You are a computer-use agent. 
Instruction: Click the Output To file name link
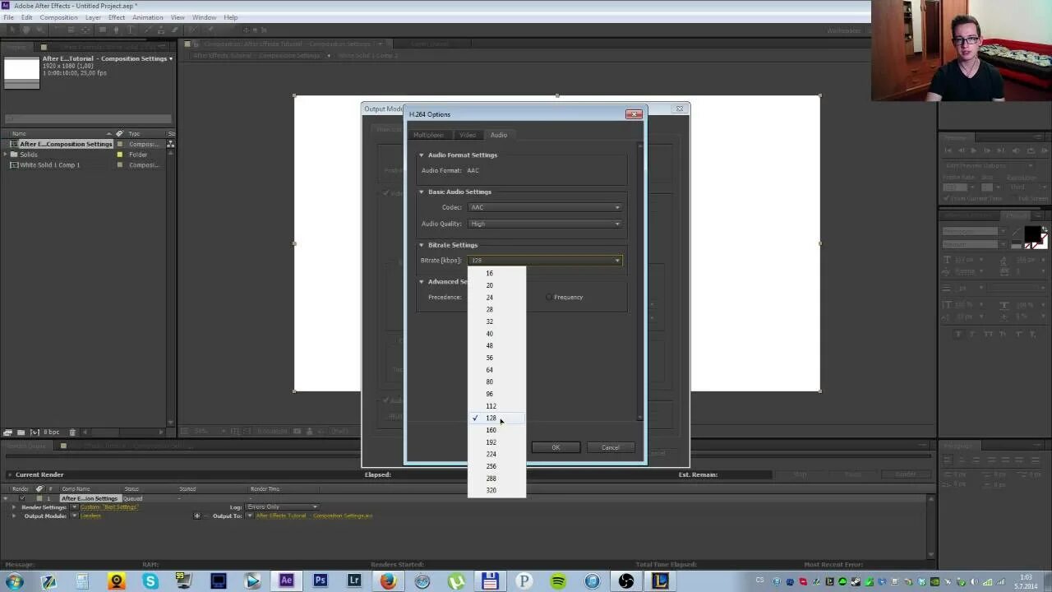[314, 516]
